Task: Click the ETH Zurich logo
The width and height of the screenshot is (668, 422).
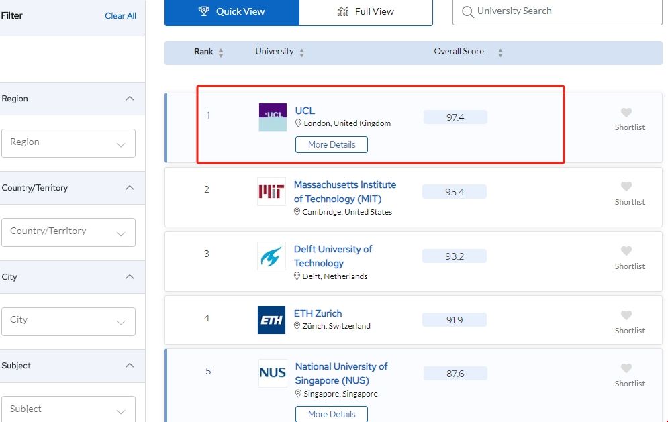Action: pyautogui.click(x=271, y=320)
